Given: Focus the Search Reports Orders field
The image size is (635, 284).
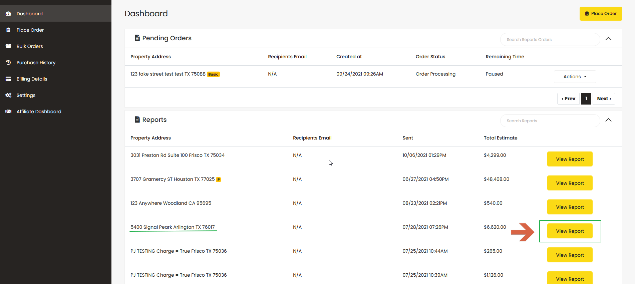Looking at the screenshot, I should [x=550, y=40].
